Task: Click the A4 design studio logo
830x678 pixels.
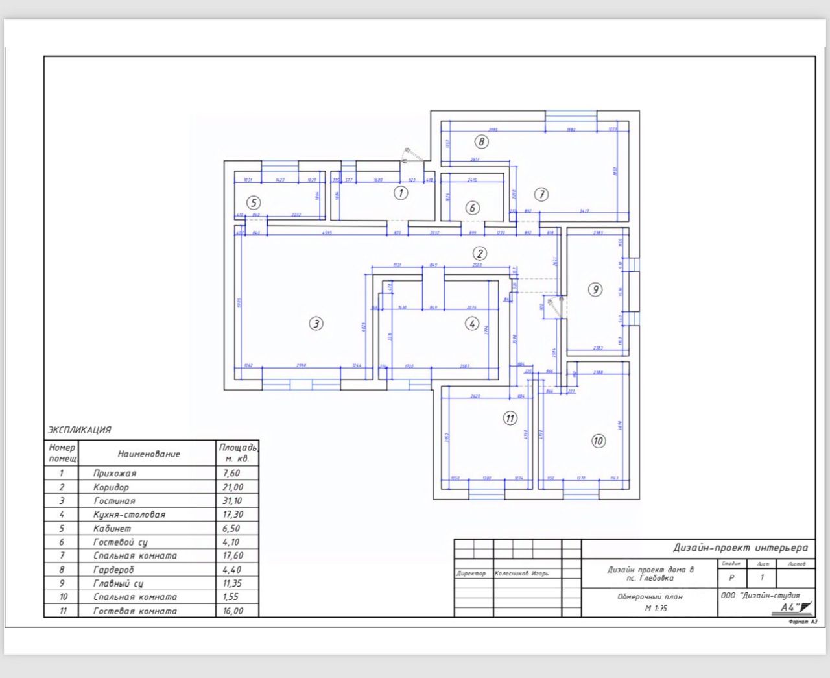Action: (795, 607)
